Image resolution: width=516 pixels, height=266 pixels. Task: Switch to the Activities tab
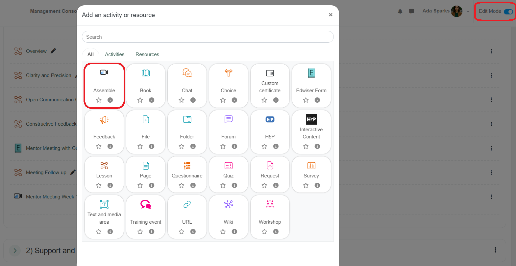pos(114,54)
